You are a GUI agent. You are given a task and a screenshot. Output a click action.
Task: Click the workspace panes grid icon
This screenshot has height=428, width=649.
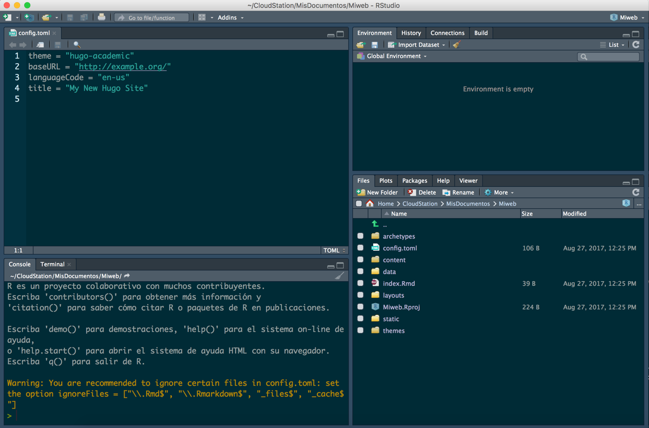click(202, 17)
